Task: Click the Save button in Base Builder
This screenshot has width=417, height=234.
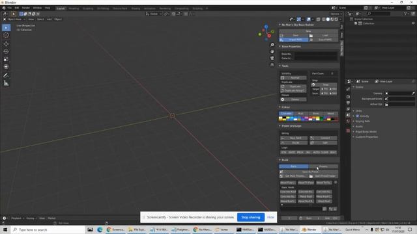Action: [x=294, y=35]
